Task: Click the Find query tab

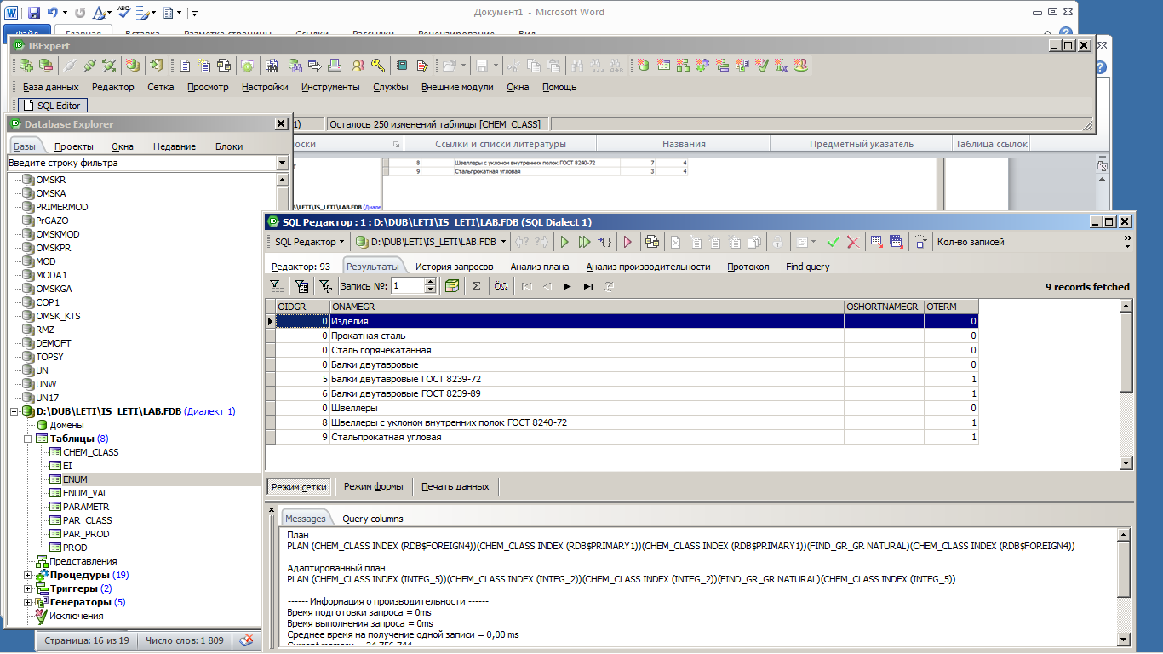Action: [807, 267]
